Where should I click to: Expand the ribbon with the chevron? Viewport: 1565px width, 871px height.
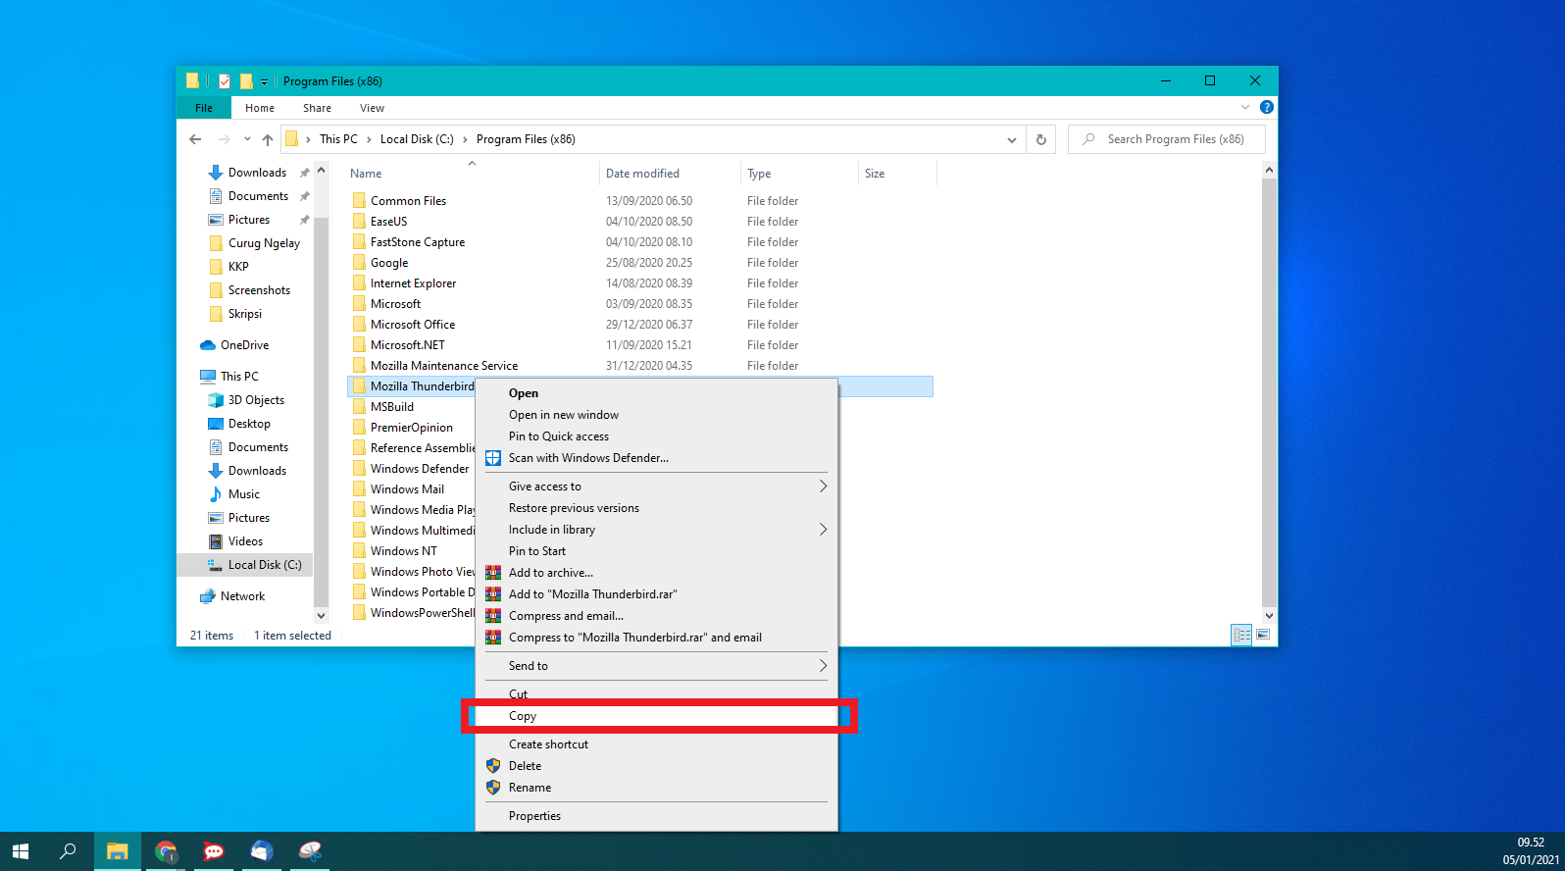pyautogui.click(x=1245, y=107)
